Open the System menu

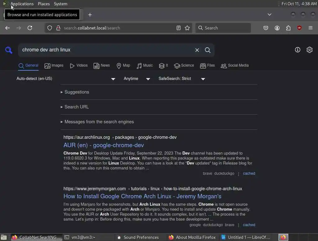pos(61,4)
